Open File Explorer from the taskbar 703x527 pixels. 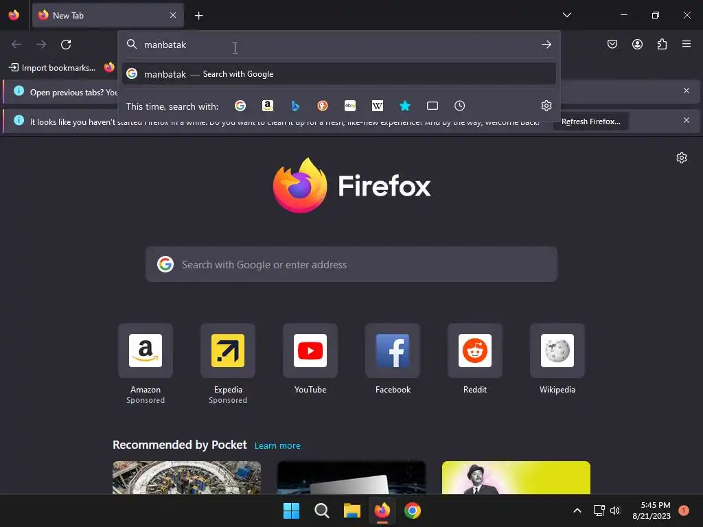pyautogui.click(x=352, y=511)
